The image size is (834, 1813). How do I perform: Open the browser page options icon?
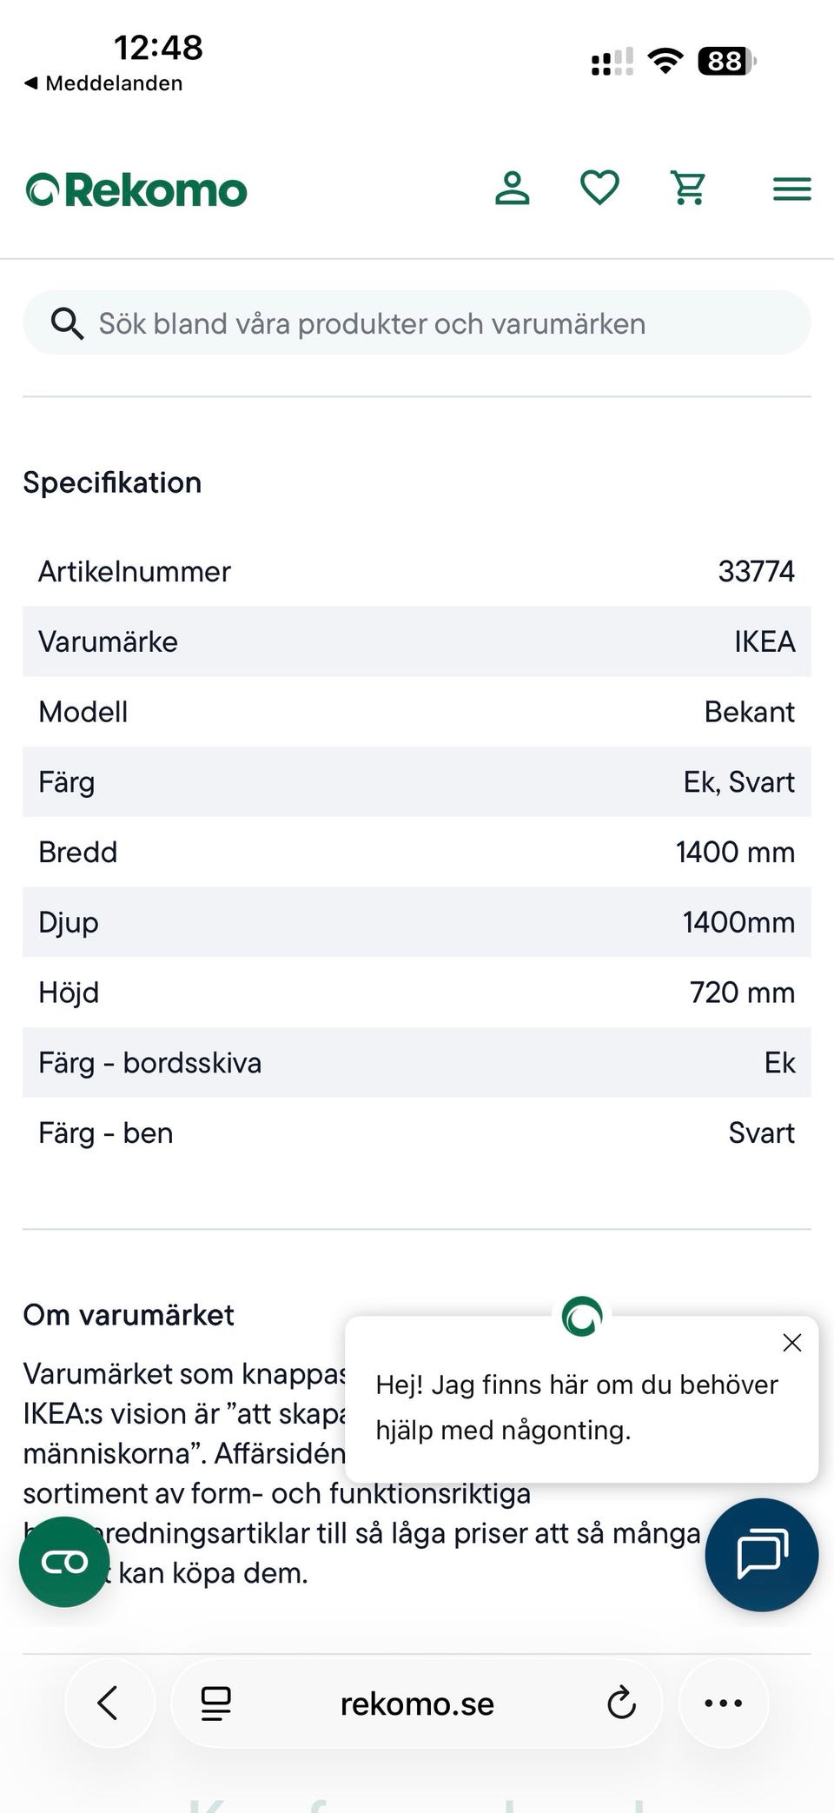pyautogui.click(x=215, y=1703)
